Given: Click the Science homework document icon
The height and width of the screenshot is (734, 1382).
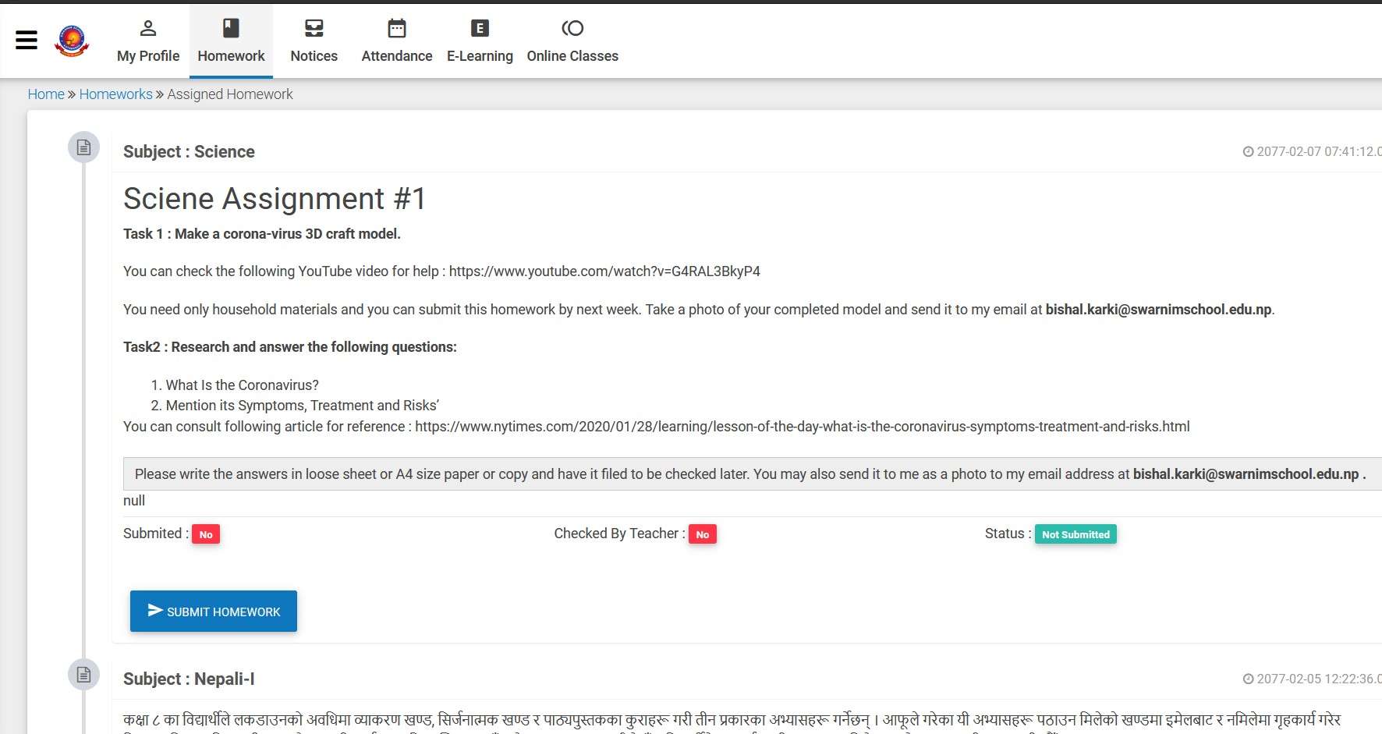Looking at the screenshot, I should coord(83,147).
